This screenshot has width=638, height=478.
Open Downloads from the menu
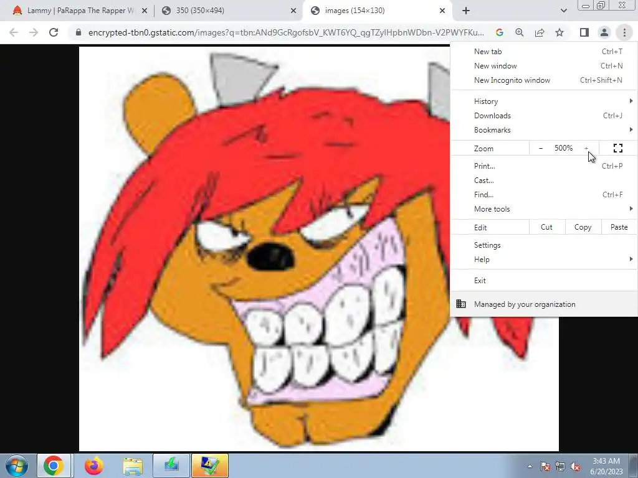point(543,115)
